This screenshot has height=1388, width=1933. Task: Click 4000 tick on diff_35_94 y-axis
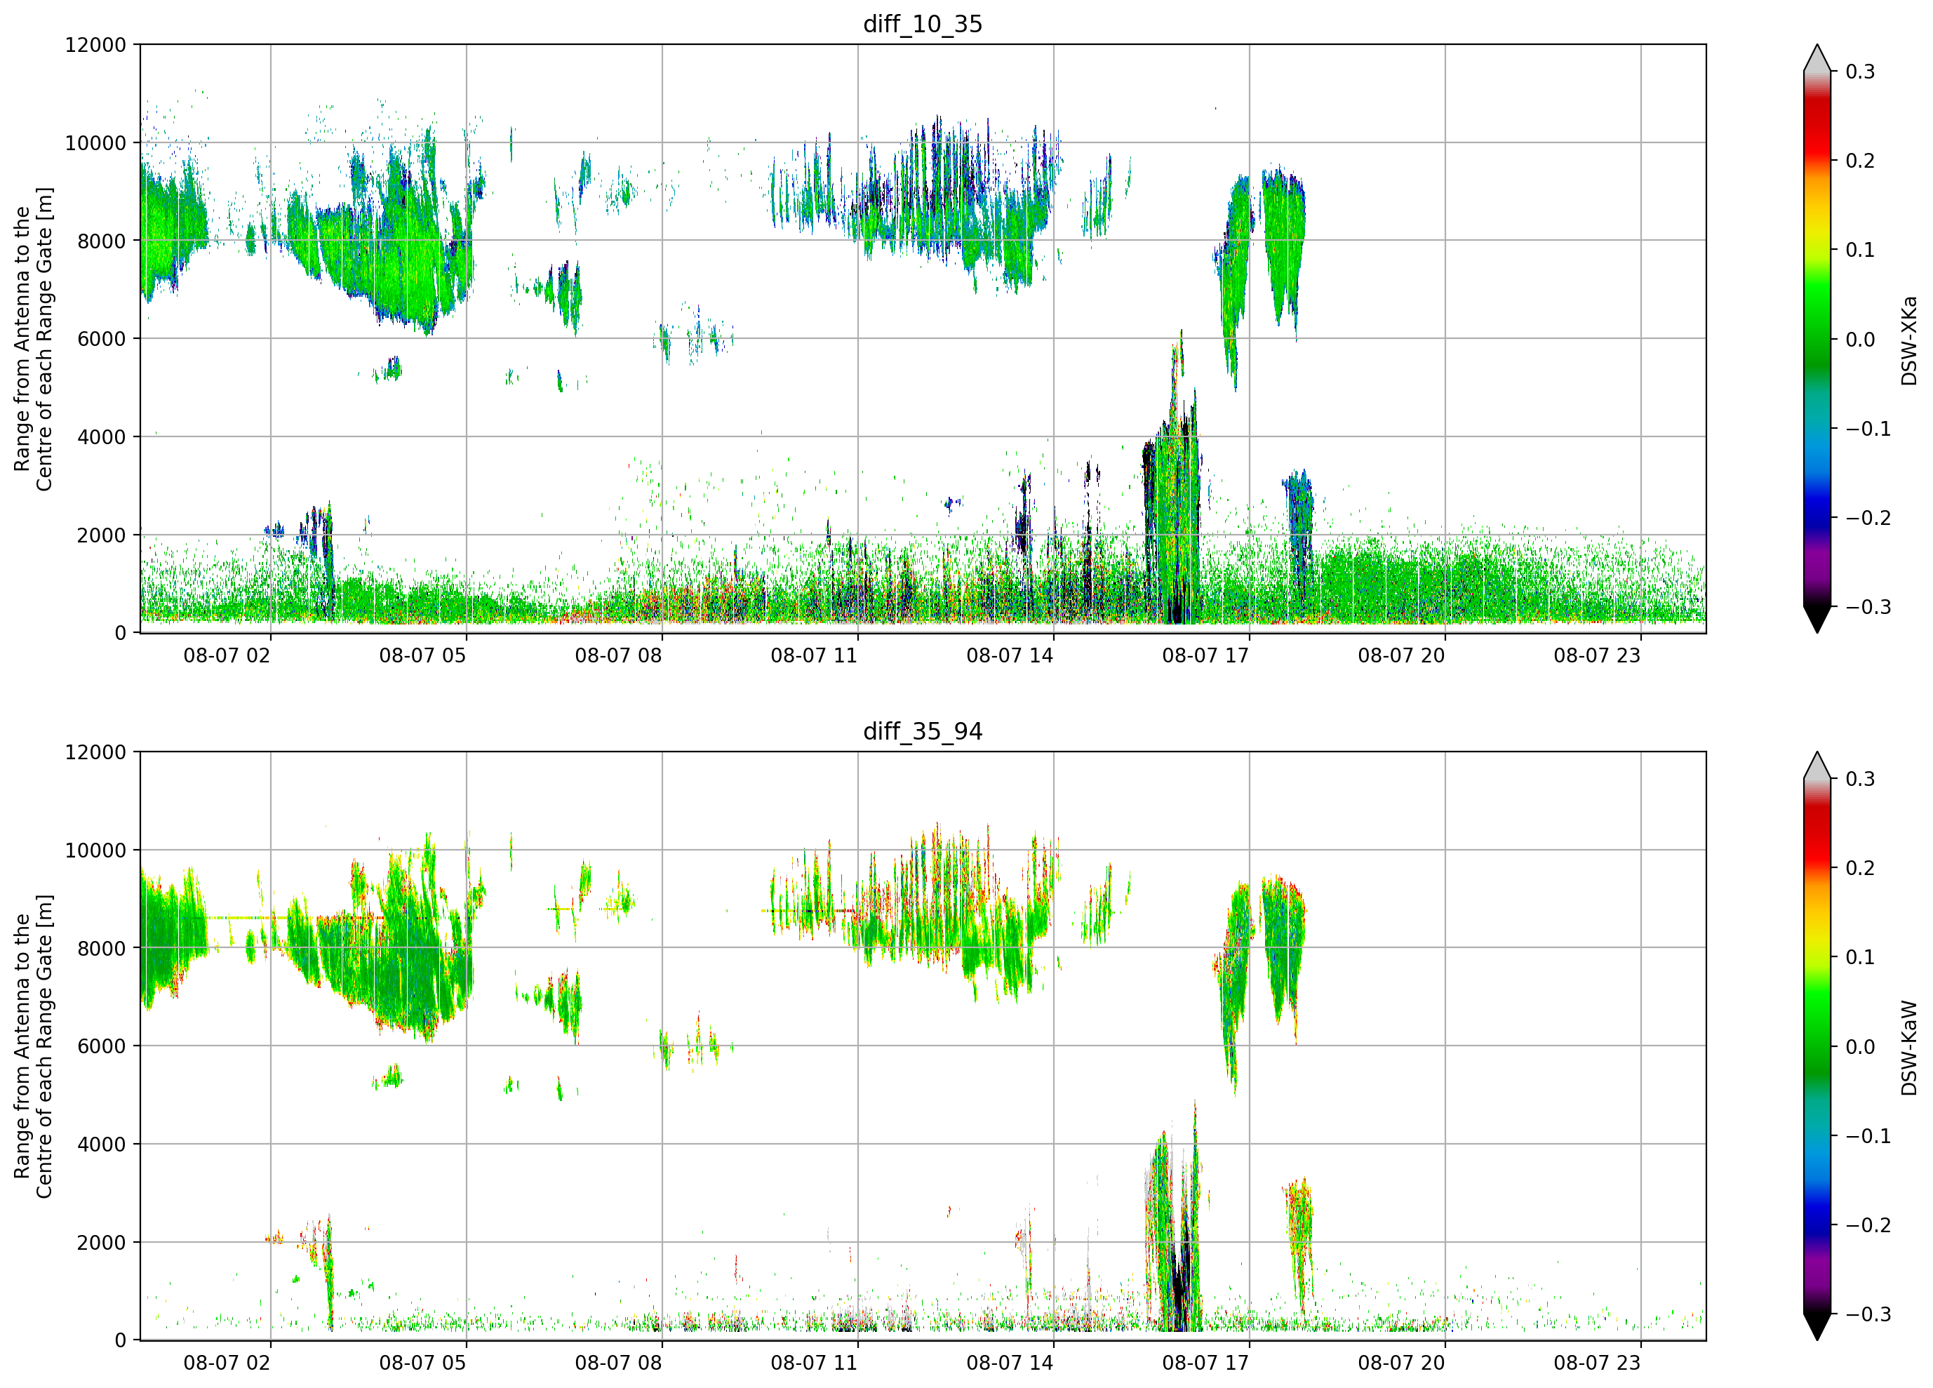tap(102, 1145)
